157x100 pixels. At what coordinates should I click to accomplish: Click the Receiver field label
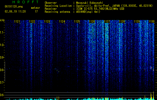click(51, 9)
